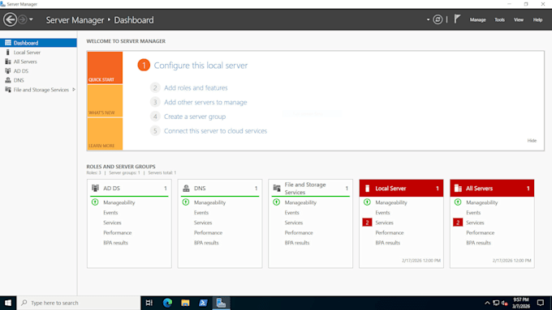The height and width of the screenshot is (310, 552).
Task: Open BPA results in File and Storage tile
Action: tap(297, 243)
